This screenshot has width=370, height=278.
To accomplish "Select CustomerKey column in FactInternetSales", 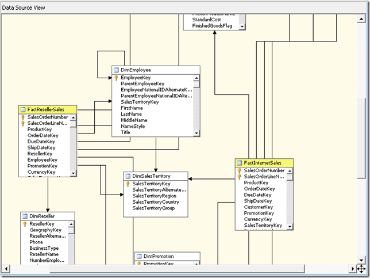I will [259, 207].
